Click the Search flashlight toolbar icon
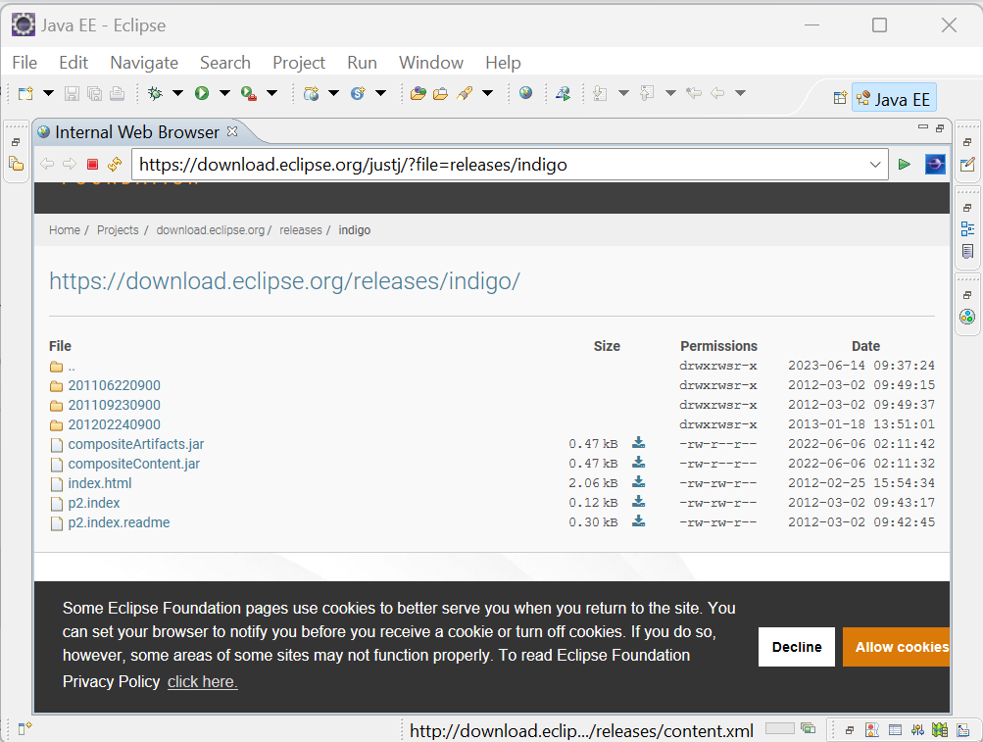 465,93
